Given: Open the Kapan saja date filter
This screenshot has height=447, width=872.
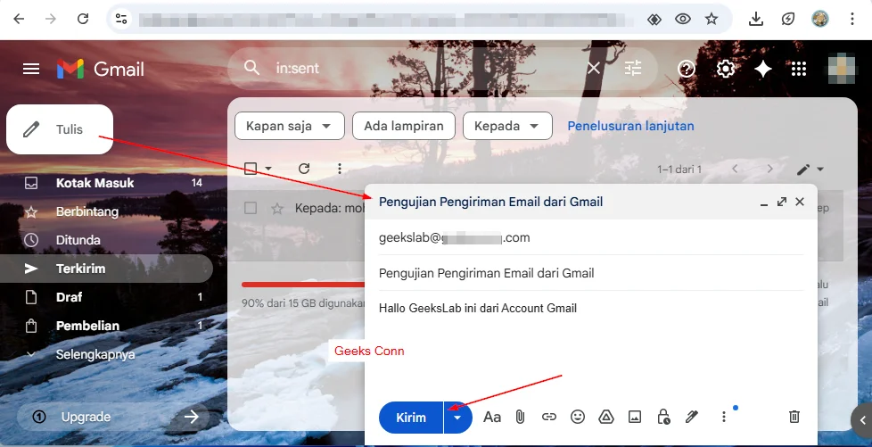Looking at the screenshot, I should (x=290, y=126).
